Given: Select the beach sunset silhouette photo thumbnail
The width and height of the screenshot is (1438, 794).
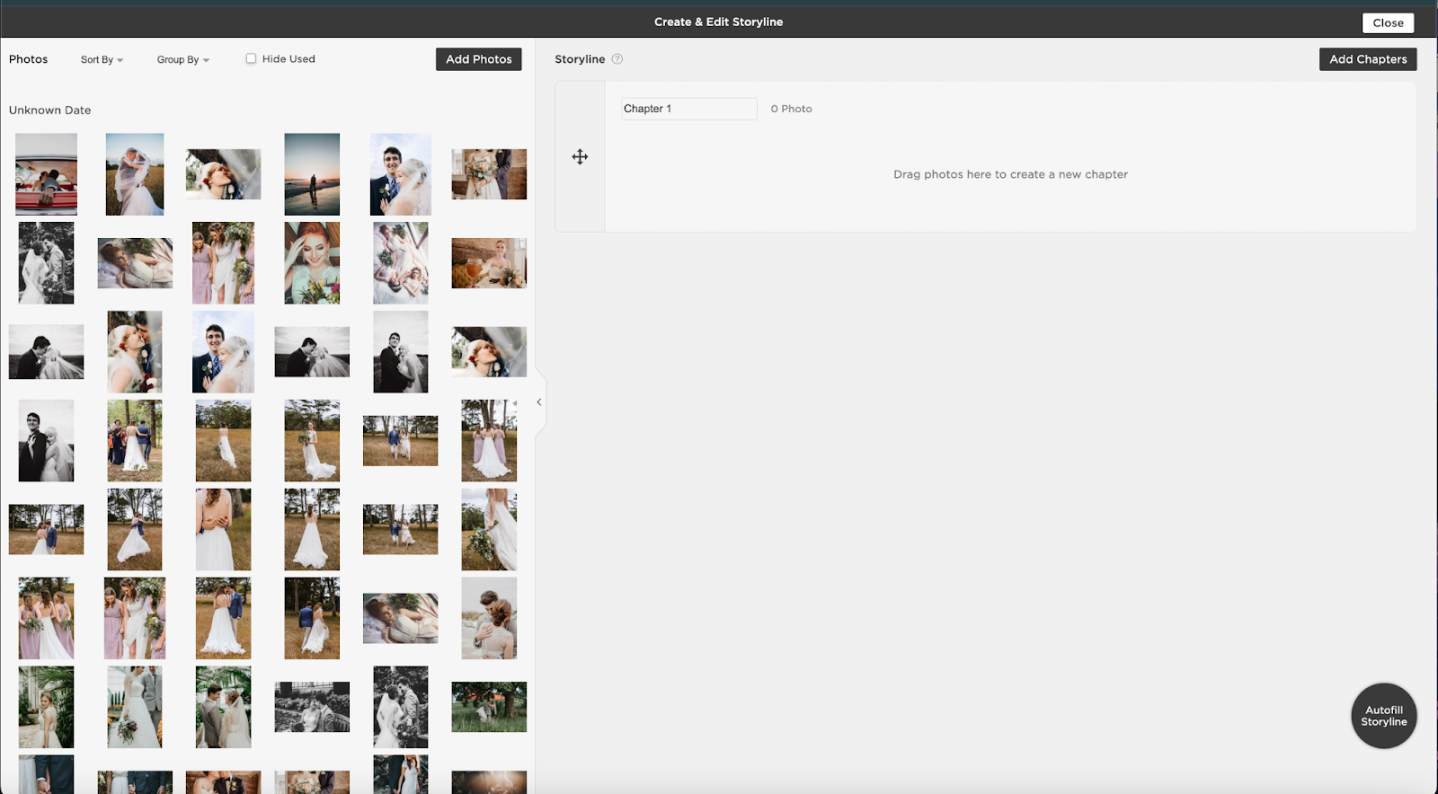Looking at the screenshot, I should (312, 174).
